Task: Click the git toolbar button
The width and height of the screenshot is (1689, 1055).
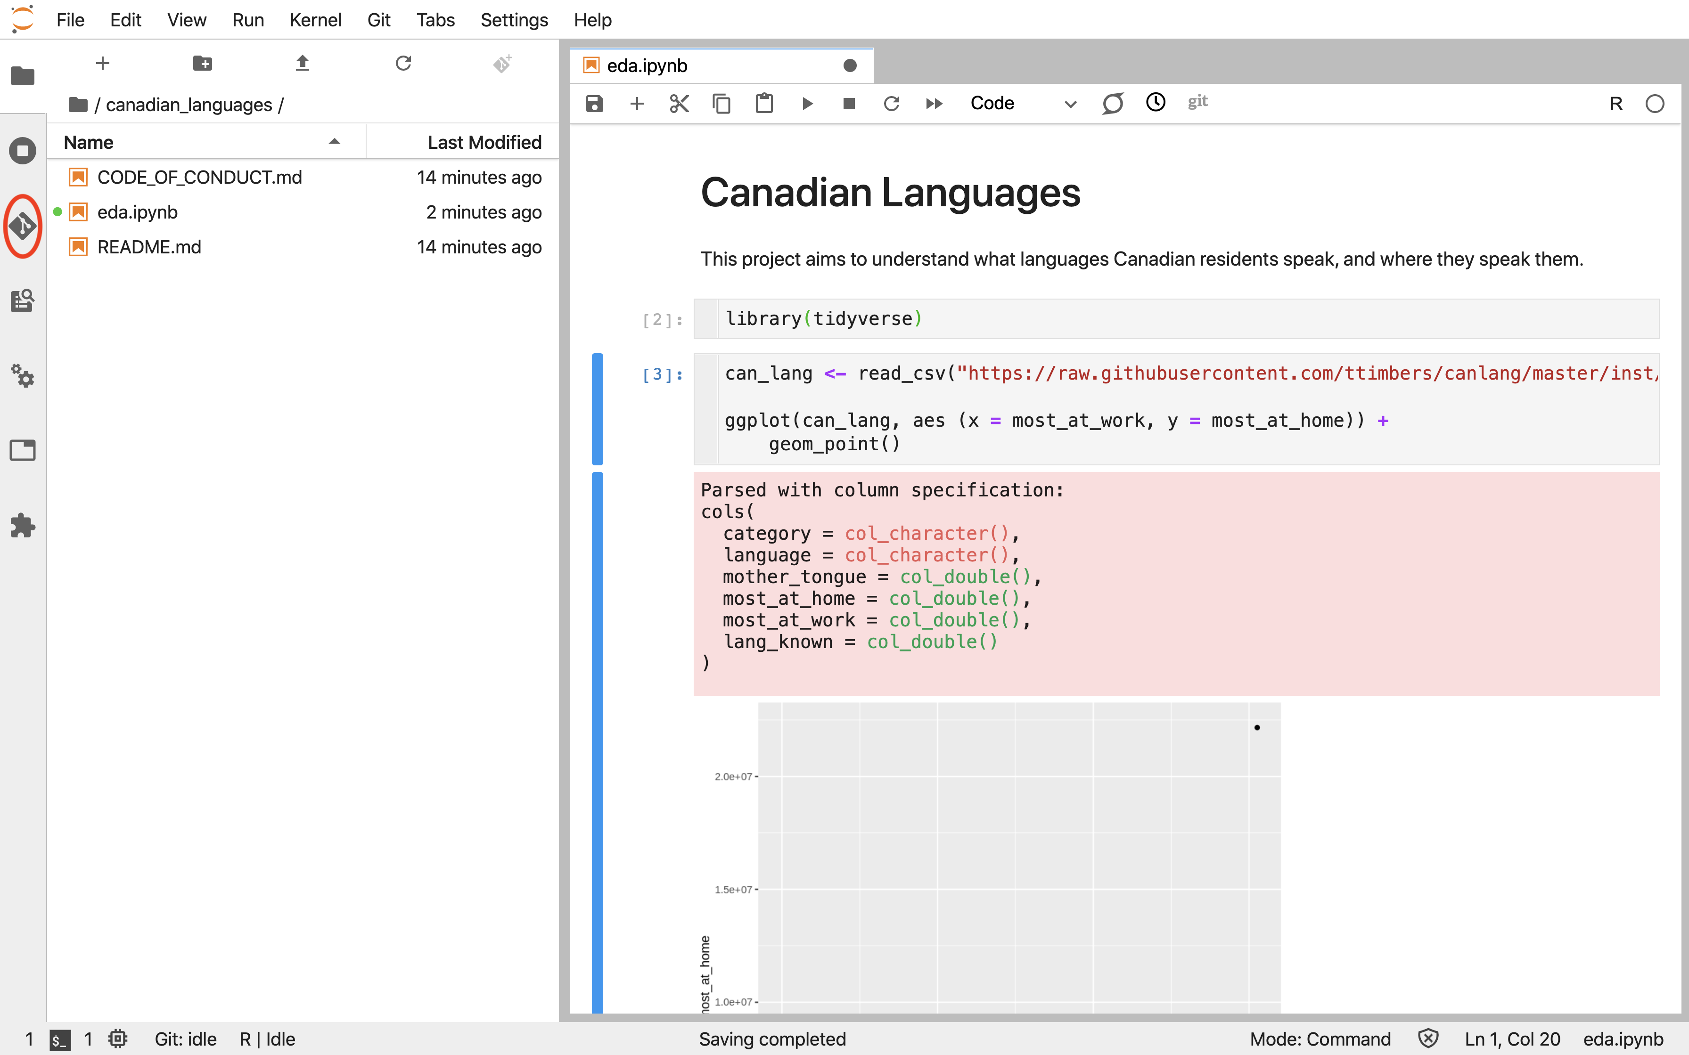Action: click(x=1197, y=102)
